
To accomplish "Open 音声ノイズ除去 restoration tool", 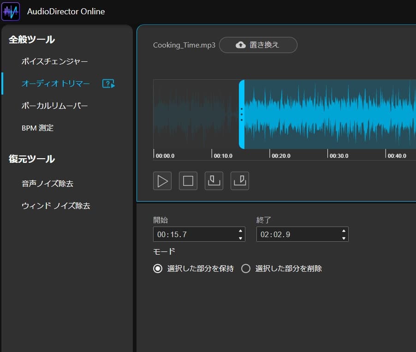I will pos(47,184).
